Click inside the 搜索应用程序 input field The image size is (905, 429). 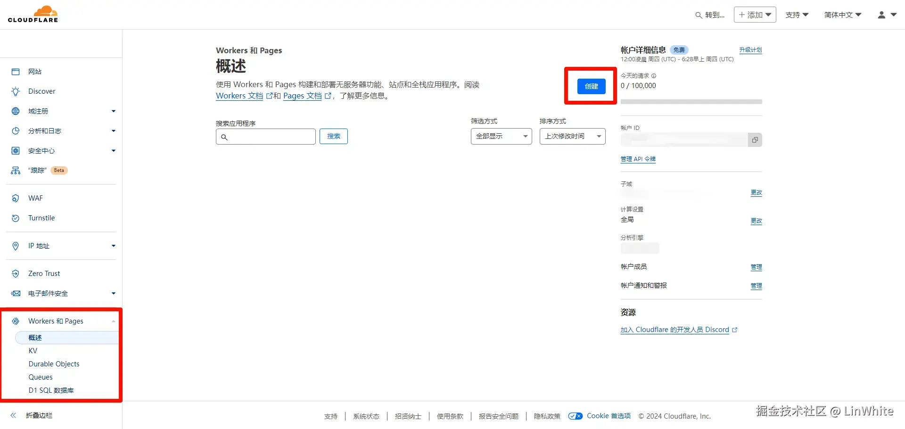click(265, 137)
